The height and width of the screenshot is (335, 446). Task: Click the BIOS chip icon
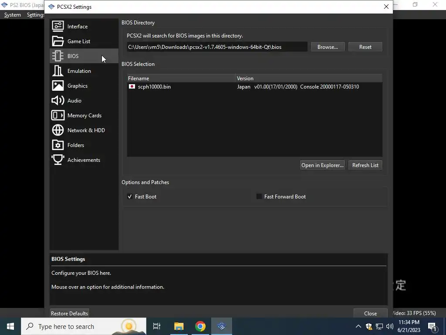[58, 56]
